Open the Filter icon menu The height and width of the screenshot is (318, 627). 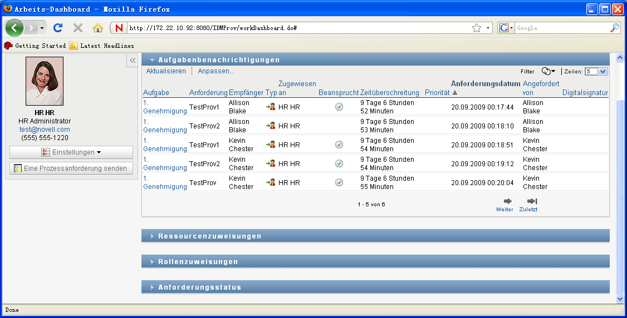548,71
